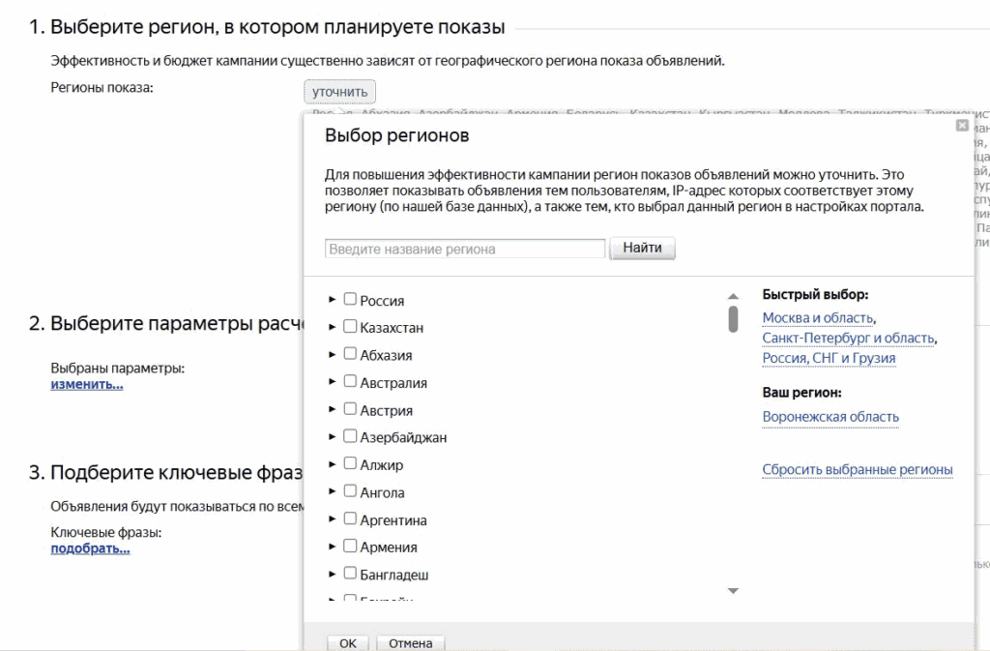Confirm selection with OK button
Image resolution: width=990 pixels, height=651 pixels.
pyautogui.click(x=348, y=643)
